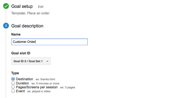Screen dimensions: 176x98
Task: Click the Goal description step heading
Action: click(27, 26)
